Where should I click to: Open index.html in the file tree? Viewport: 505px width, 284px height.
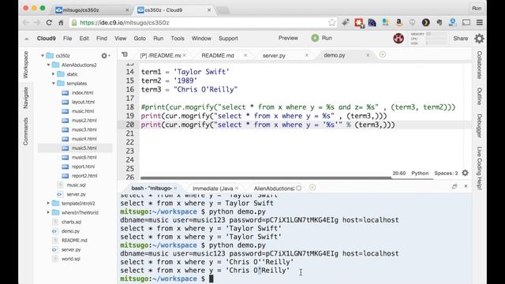pos(82,93)
